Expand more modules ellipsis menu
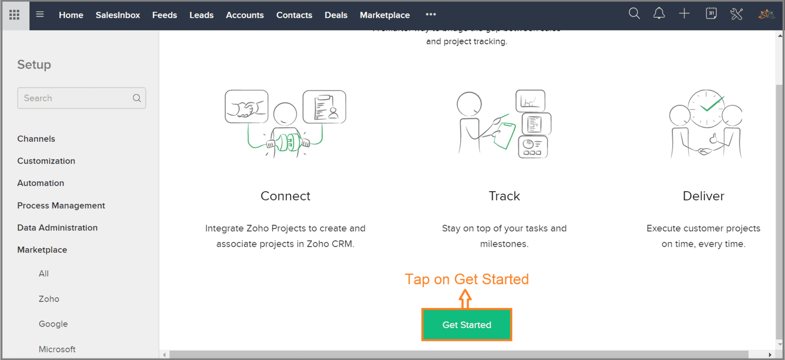 point(431,14)
